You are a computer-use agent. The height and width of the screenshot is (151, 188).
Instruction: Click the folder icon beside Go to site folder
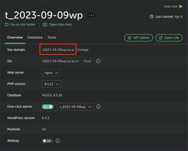tap(7, 24)
